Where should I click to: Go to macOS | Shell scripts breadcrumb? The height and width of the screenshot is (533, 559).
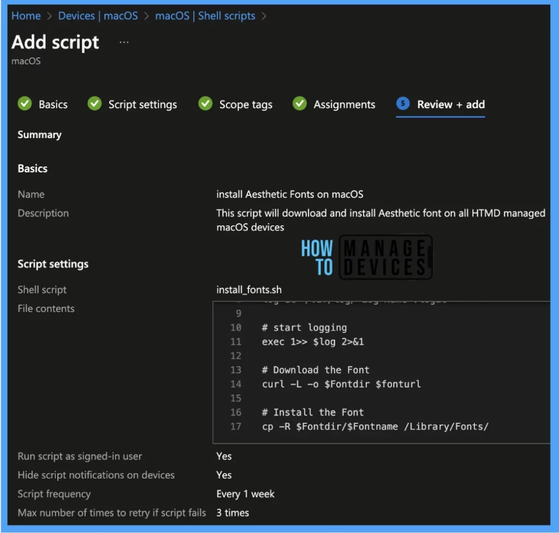205,16
